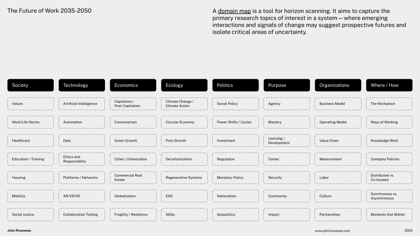Select the Green Growth topic box
420x236 pixels.
(133, 141)
